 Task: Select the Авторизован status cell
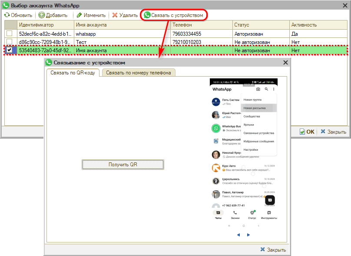click(x=261, y=34)
